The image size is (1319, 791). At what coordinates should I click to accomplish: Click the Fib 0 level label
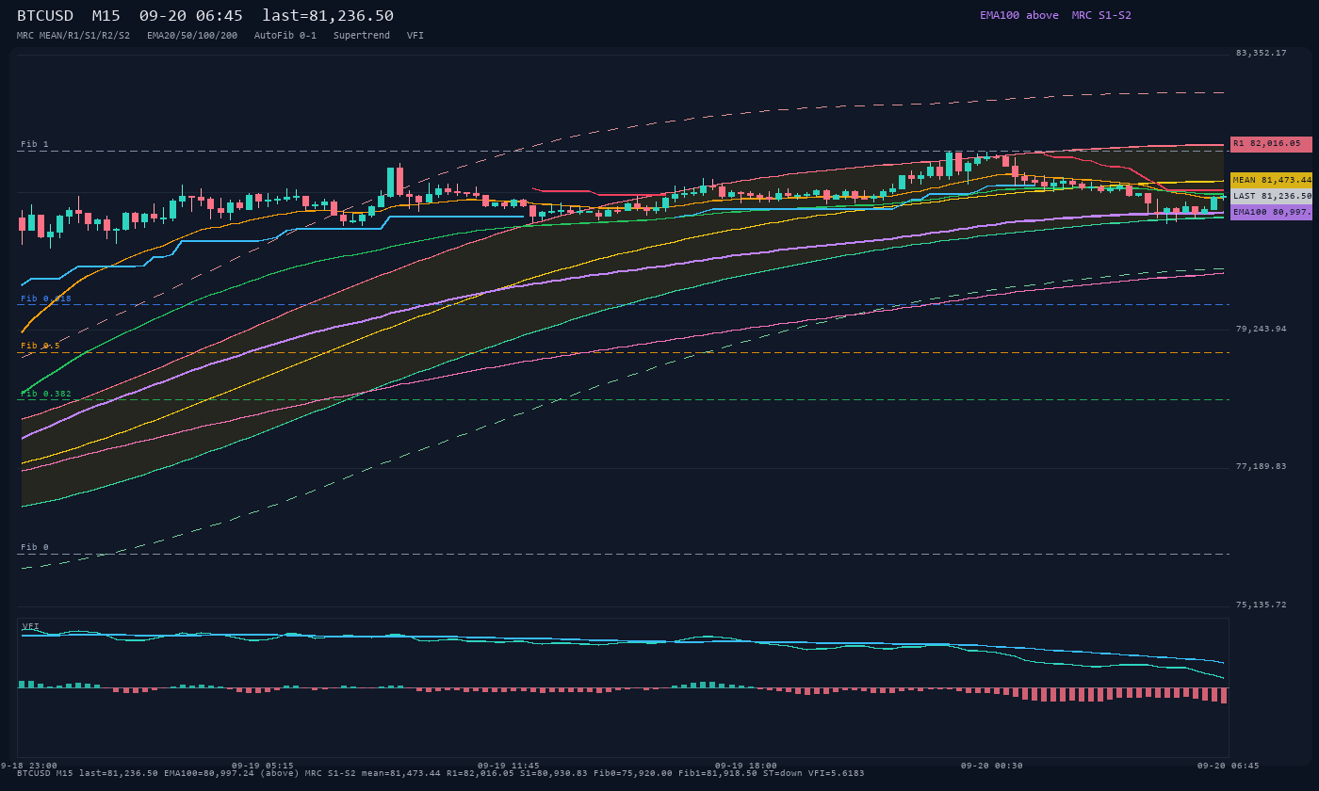pyautogui.click(x=35, y=547)
